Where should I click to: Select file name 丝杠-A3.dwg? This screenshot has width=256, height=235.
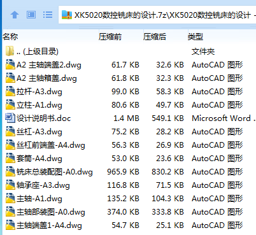tap(39, 132)
